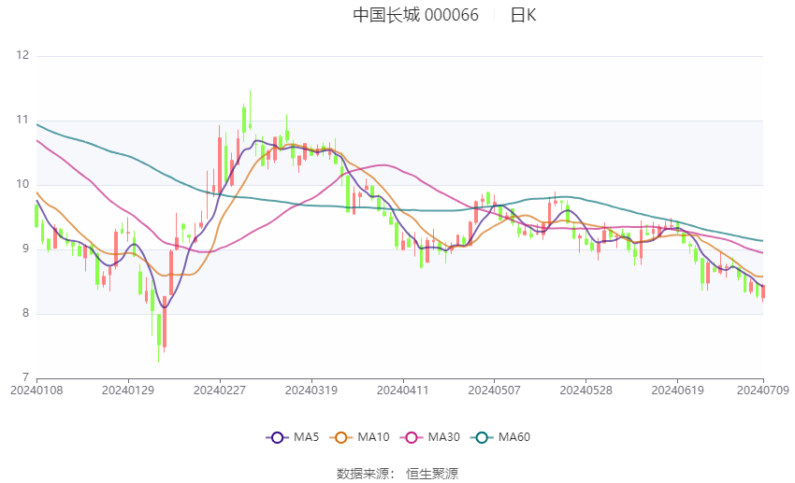The height and width of the screenshot is (483, 795).
Task: Click x-axis date label 20240319
Action: click(x=311, y=391)
